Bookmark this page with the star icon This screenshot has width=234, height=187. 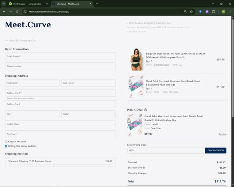(x=191, y=12)
